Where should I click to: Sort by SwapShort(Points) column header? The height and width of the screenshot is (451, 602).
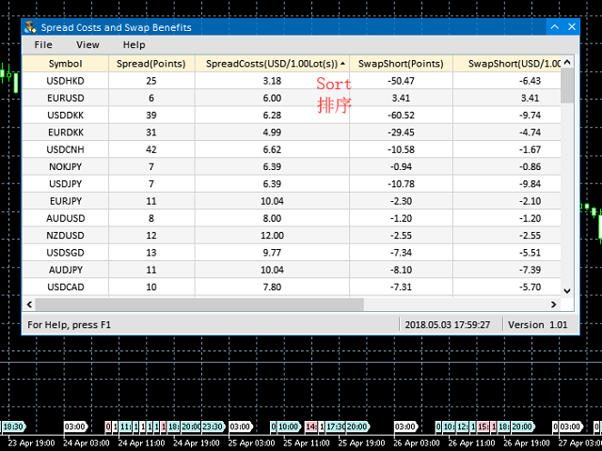pyautogui.click(x=401, y=63)
